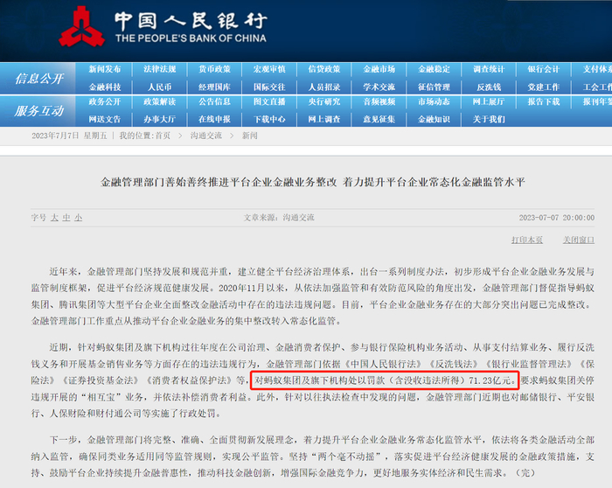The width and height of the screenshot is (612, 488).
Task: Go to 音频视频 section
Action: (x=379, y=102)
